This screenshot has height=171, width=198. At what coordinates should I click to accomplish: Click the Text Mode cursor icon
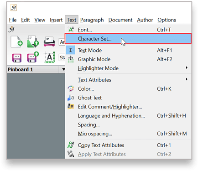[x=71, y=50]
